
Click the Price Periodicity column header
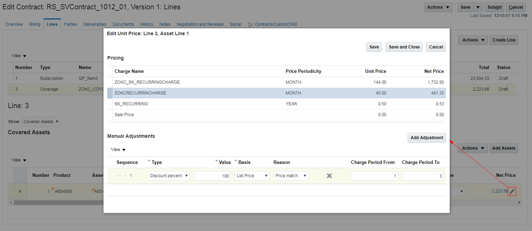point(303,71)
